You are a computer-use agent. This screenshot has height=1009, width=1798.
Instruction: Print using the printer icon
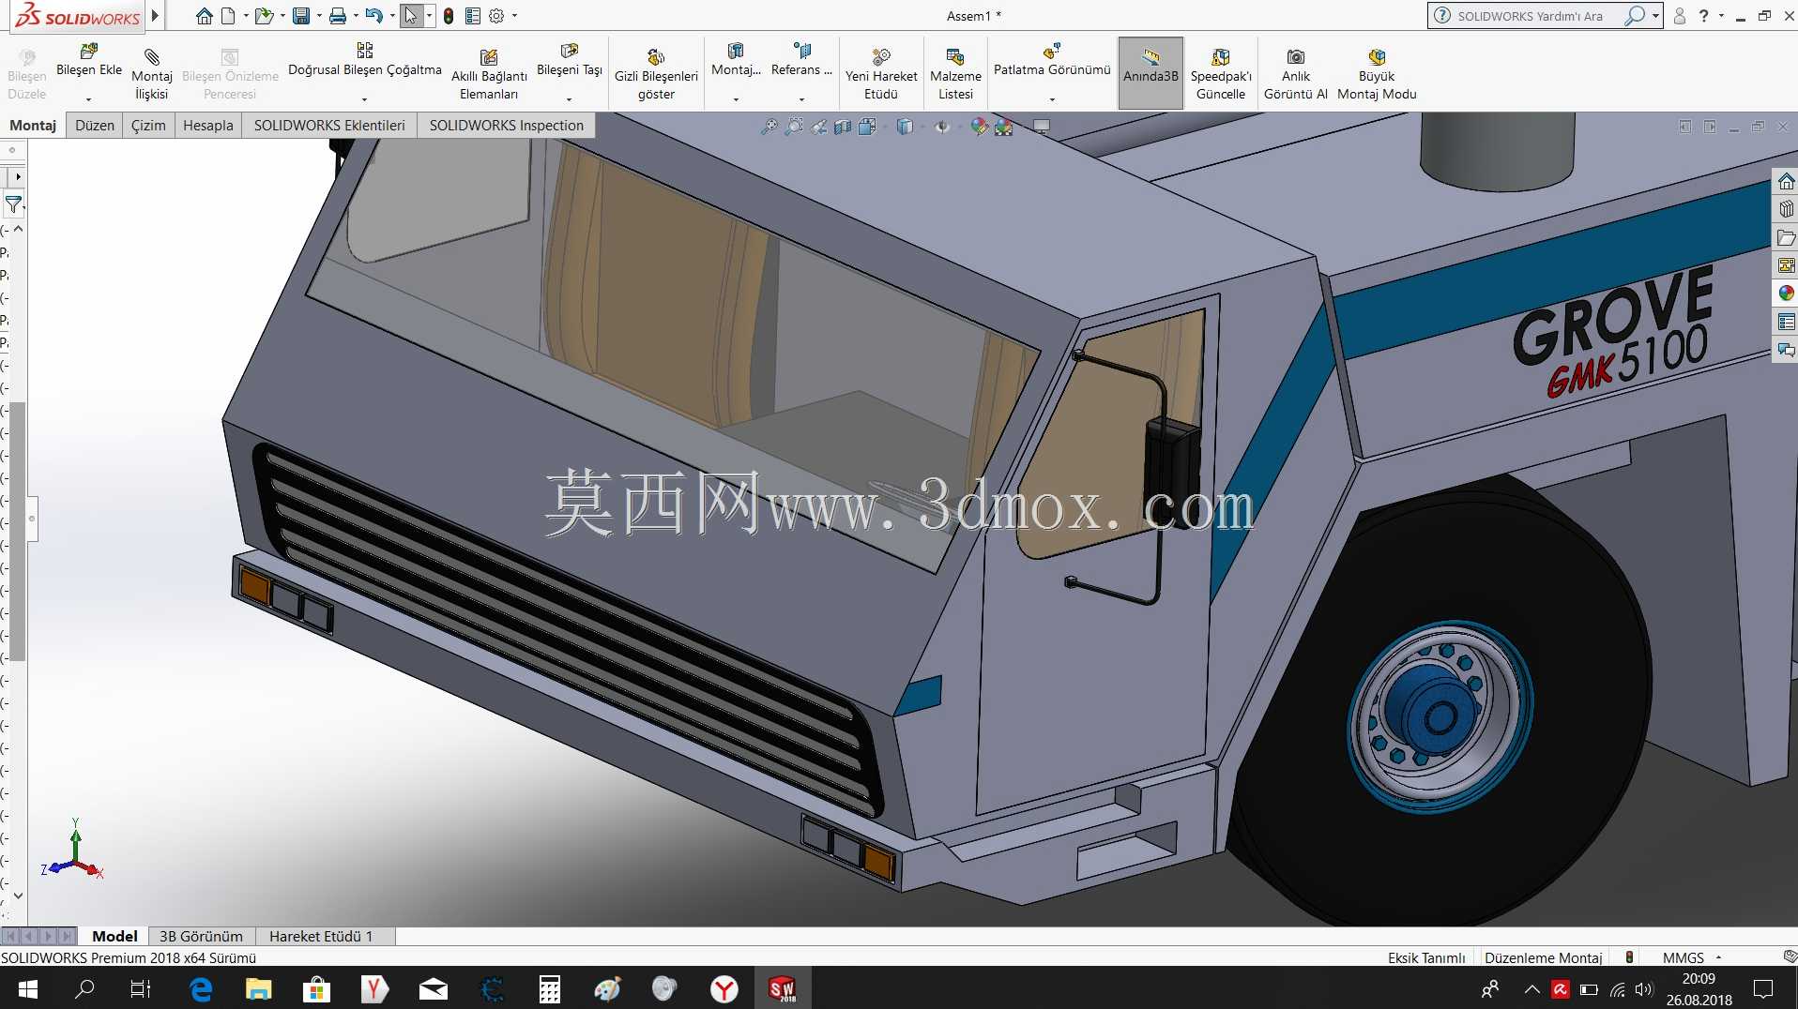click(338, 16)
